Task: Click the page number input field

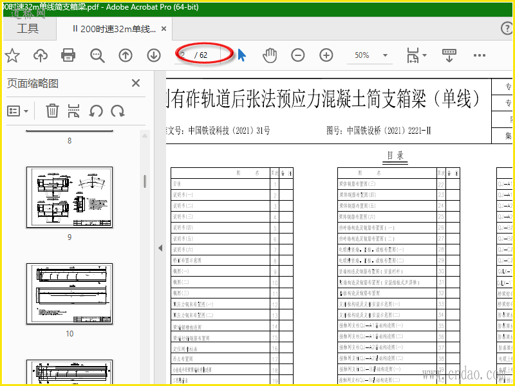Action: click(183, 55)
